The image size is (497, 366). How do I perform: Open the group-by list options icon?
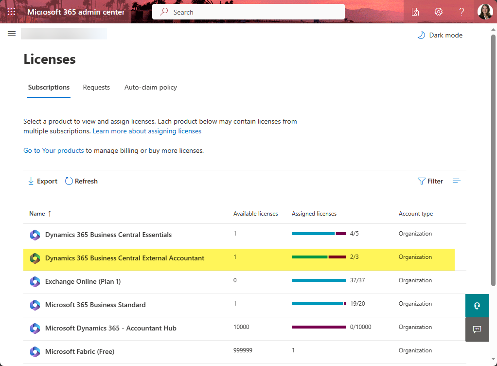457,181
